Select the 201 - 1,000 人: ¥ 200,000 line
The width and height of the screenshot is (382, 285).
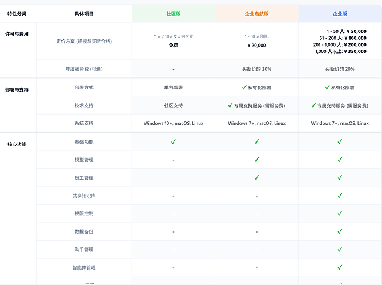340,44
